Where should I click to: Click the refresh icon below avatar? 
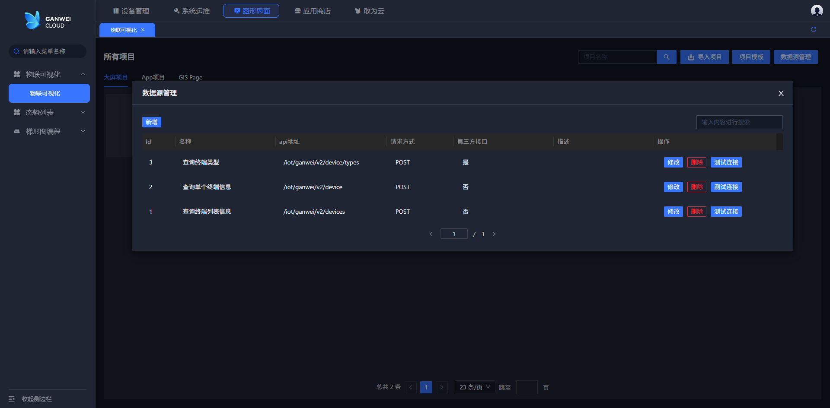(814, 29)
